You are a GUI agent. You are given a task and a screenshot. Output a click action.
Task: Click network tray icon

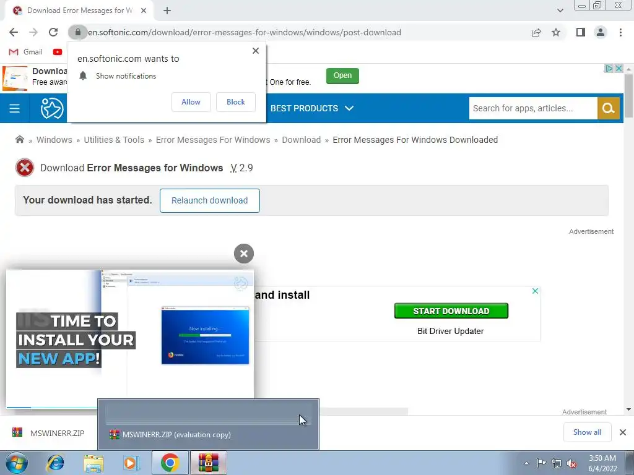pyautogui.click(x=557, y=463)
